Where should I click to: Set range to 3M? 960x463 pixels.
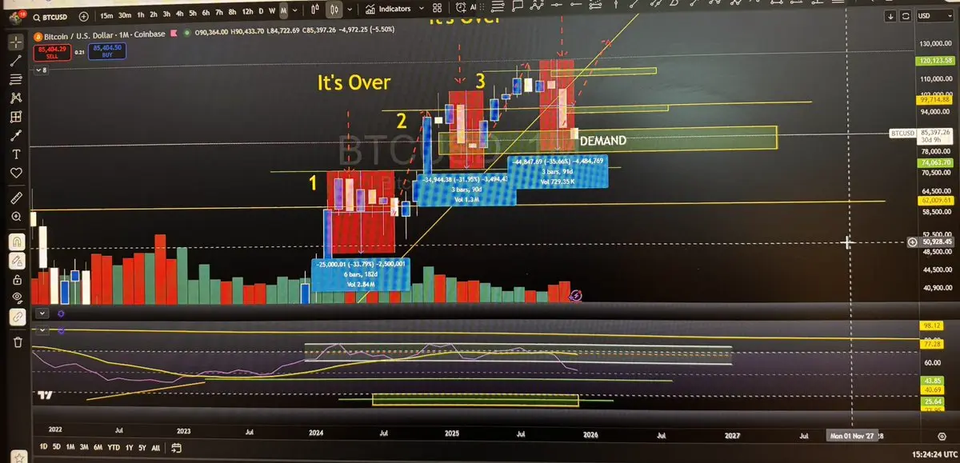point(85,447)
